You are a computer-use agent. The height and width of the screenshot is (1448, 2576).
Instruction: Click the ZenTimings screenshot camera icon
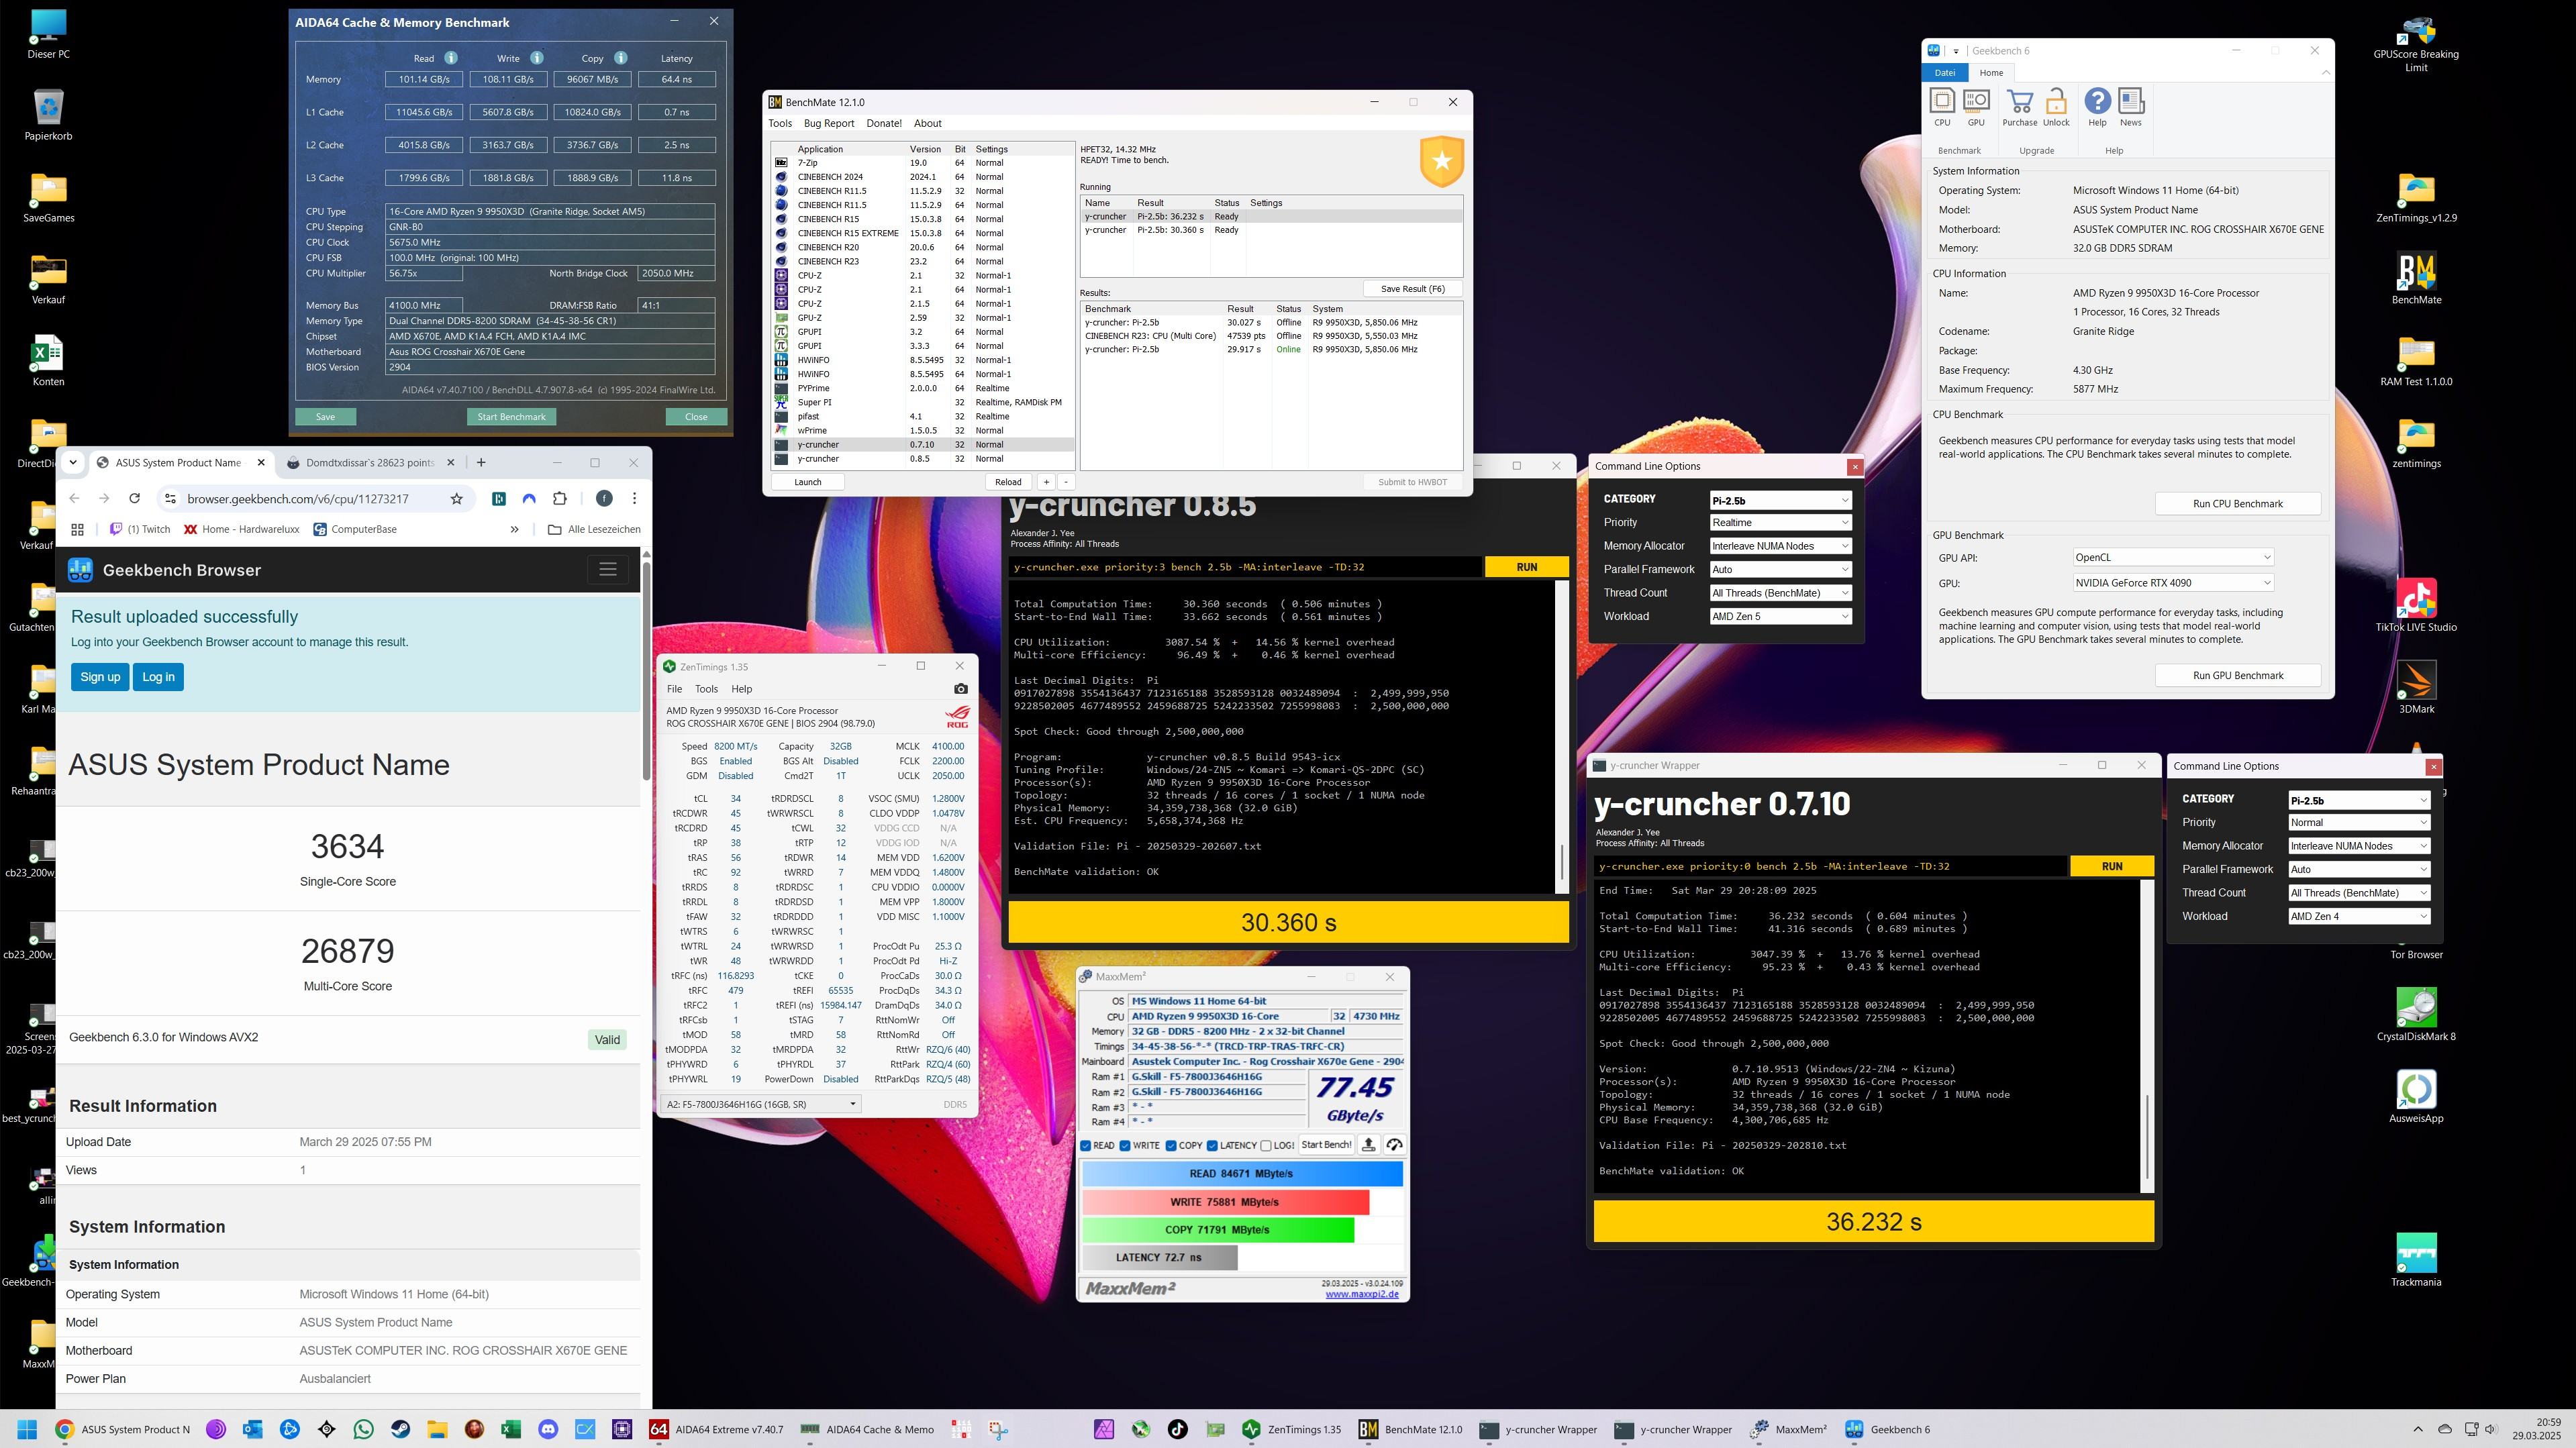[x=960, y=688]
